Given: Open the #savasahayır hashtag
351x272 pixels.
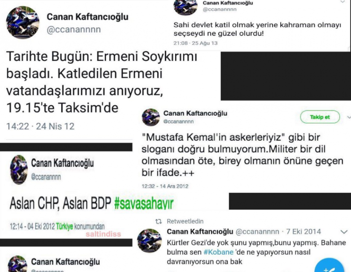Looking at the screenshot, I should tap(144, 204).
